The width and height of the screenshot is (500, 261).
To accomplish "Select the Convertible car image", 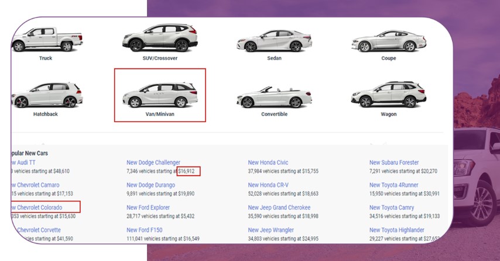I will 274,97.
